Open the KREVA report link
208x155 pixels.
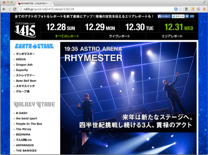click(21, 59)
